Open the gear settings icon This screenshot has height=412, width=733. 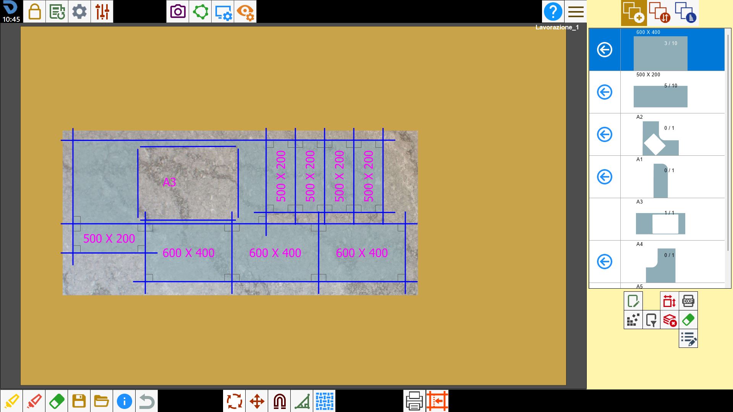click(79, 11)
